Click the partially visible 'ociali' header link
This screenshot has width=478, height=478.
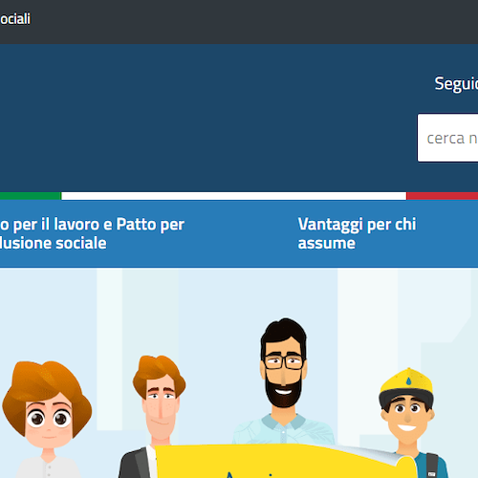coord(15,19)
